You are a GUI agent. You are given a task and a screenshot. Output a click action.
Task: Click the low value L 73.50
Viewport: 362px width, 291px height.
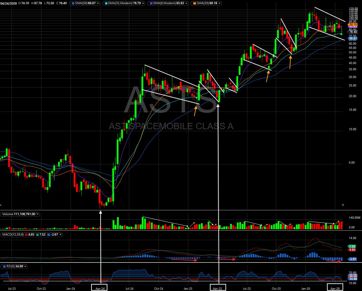pos(49,3)
